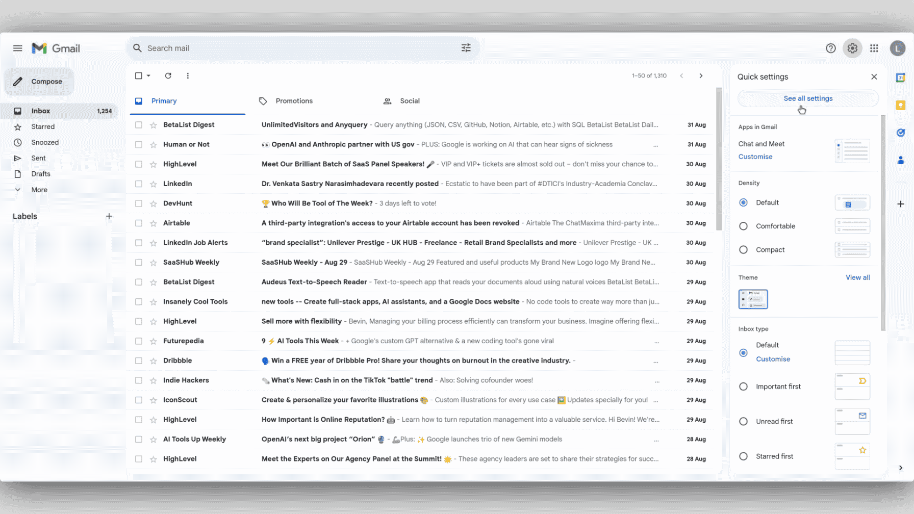Go to newer messages page
The width and height of the screenshot is (914, 514).
pyautogui.click(x=681, y=75)
